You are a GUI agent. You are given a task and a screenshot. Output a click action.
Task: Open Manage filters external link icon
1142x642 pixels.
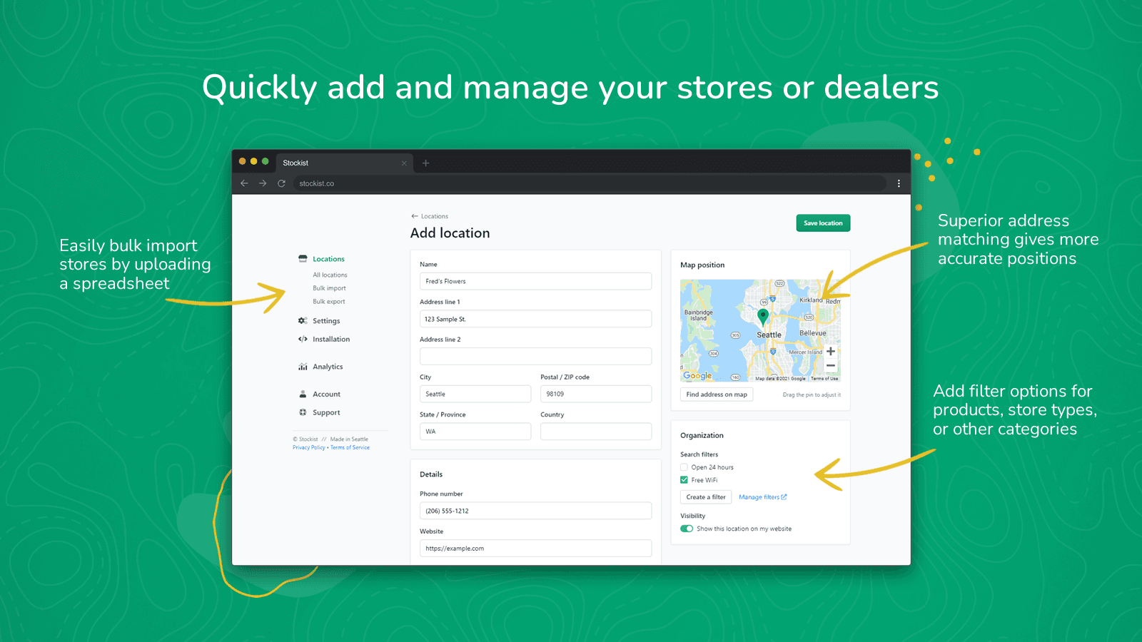(783, 496)
